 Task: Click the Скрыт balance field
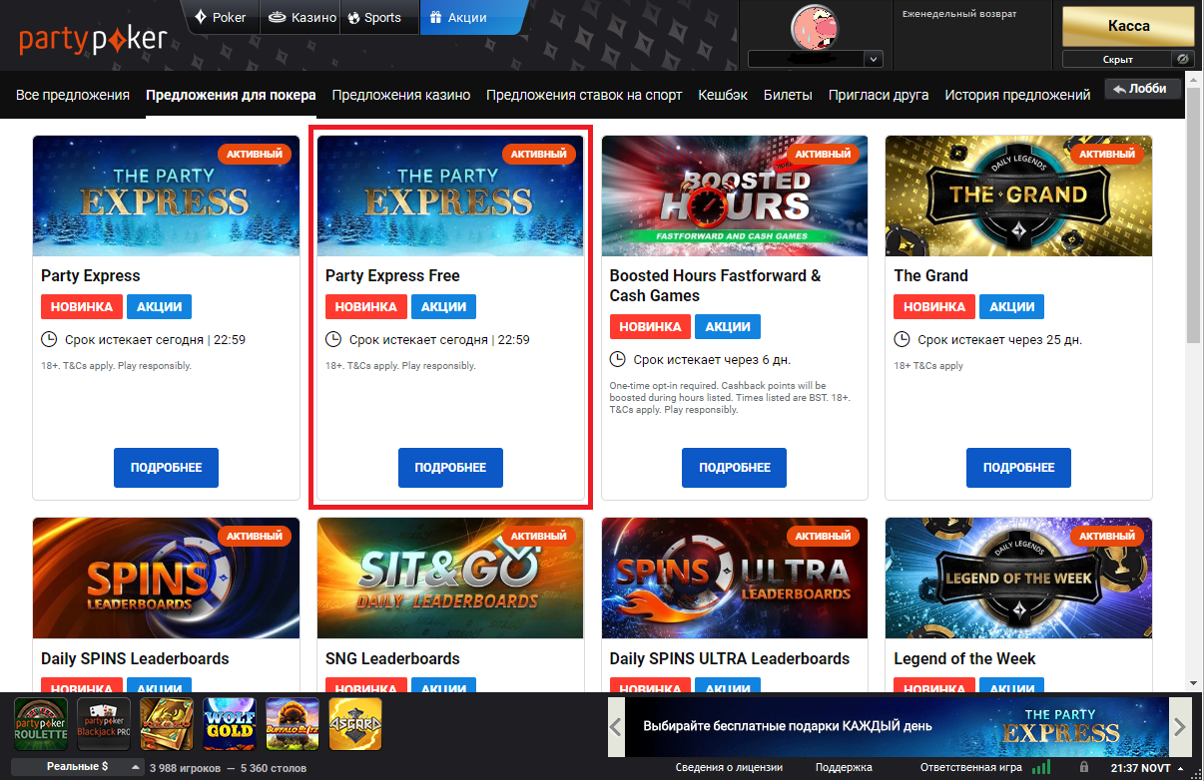coord(1117,60)
